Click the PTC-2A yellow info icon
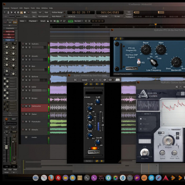Image resolution: width=185 pixels, height=185 pixels. (121, 38)
